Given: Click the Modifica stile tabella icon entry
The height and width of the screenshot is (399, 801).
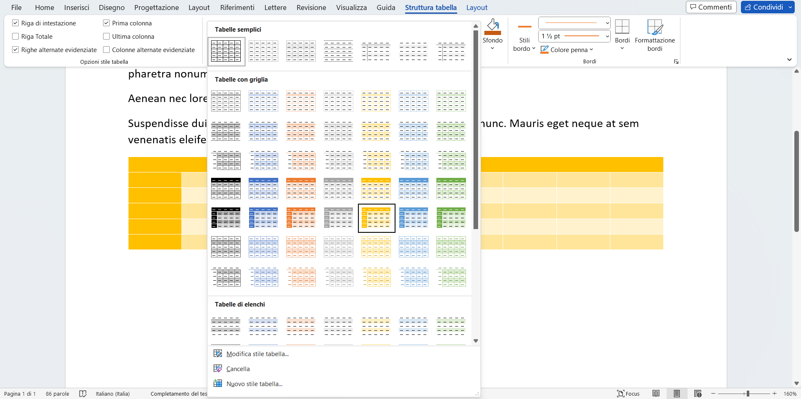Looking at the screenshot, I should (x=218, y=354).
